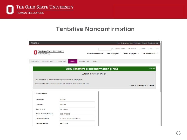Viewport: 187px width, 140px height.
Task: Click the Date of Birth label
Action: click(41, 109)
